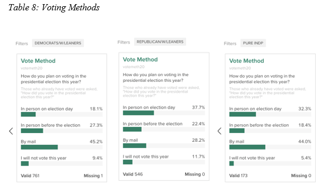Open the Vote Method title in Pure Indp card
This screenshot has width=325, height=191.
point(247,61)
